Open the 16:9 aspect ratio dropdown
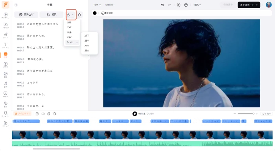This screenshot has height=157, width=275. pos(97,5)
